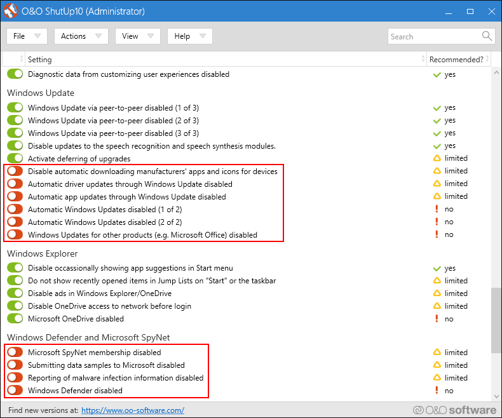Click the search magnifier icon

click(x=487, y=36)
